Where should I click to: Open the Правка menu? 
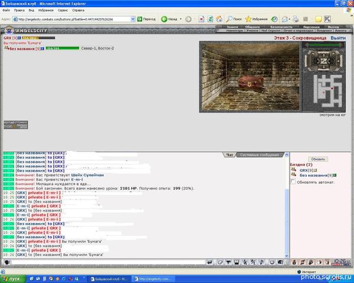[19, 10]
